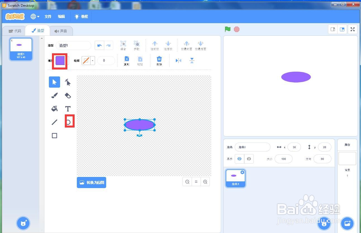Viewport: 361px width, 233px height.
Task: Select the Reshape tool
Action: pos(68,82)
